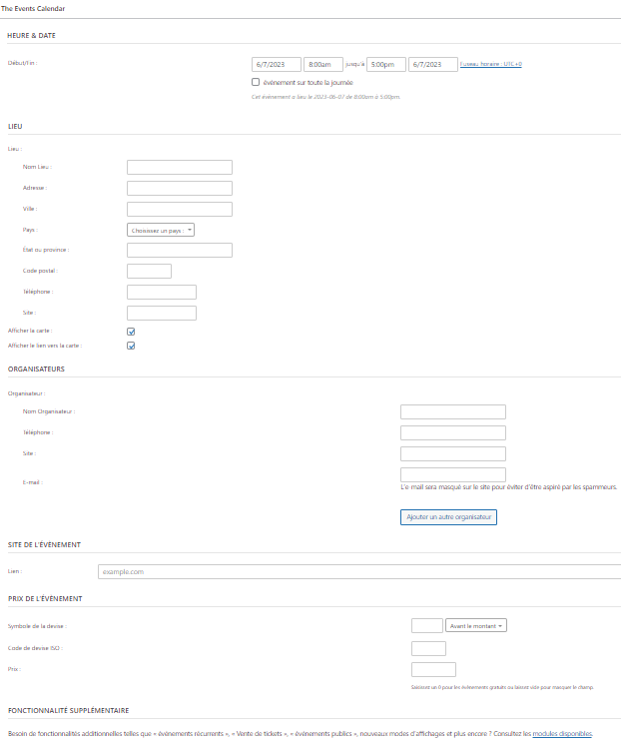Open the 'Choisissez un pays' dropdown
This screenshot has width=621, height=744.
pos(161,230)
